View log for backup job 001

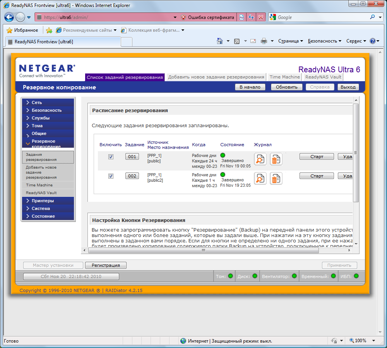[x=260, y=159]
